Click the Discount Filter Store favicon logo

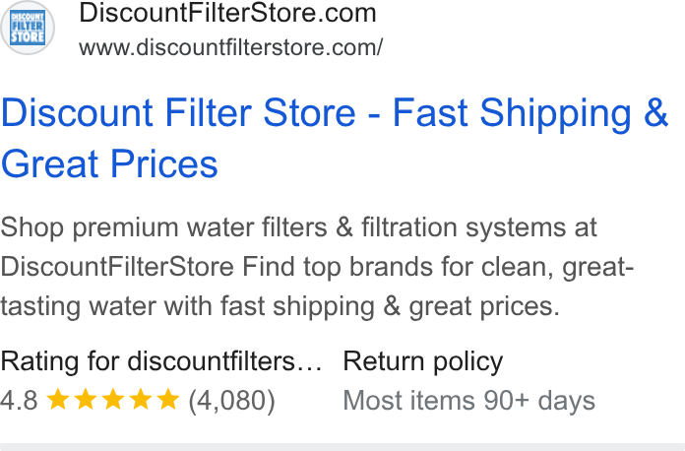click(x=28, y=28)
